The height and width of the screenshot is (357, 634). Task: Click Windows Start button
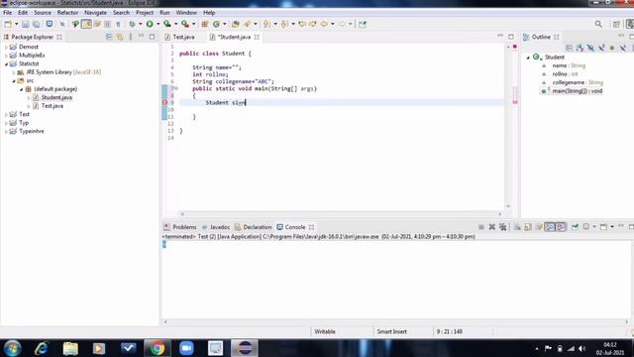point(13,348)
